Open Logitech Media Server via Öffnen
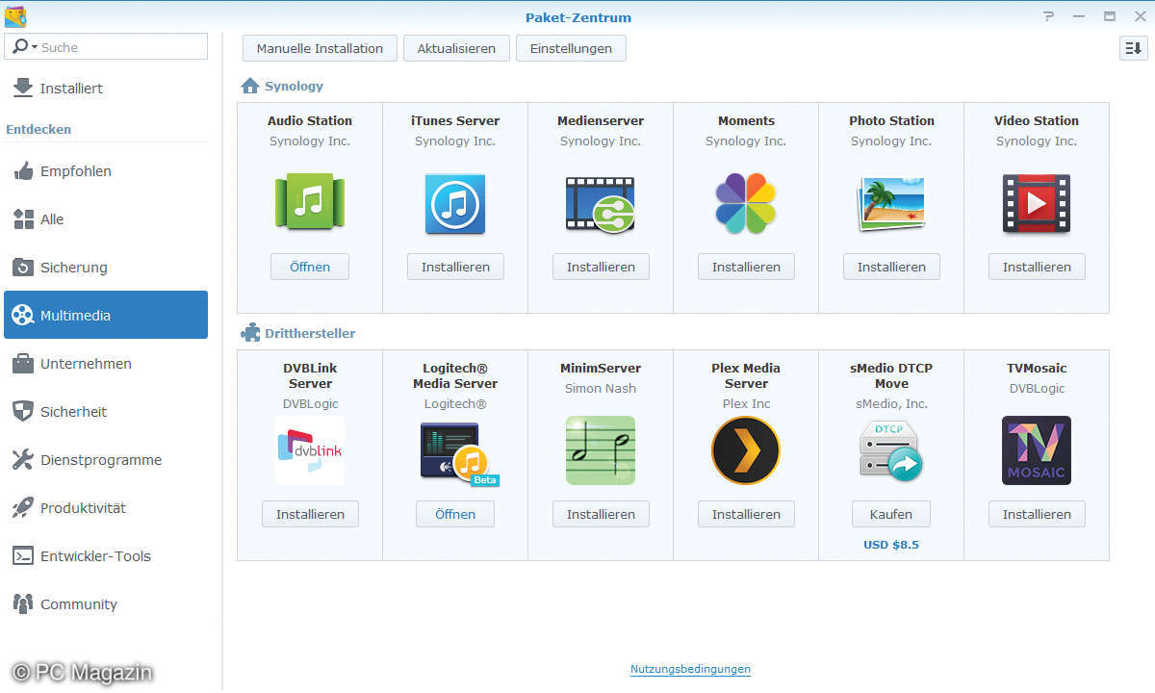1155x693 pixels. pos(455,514)
